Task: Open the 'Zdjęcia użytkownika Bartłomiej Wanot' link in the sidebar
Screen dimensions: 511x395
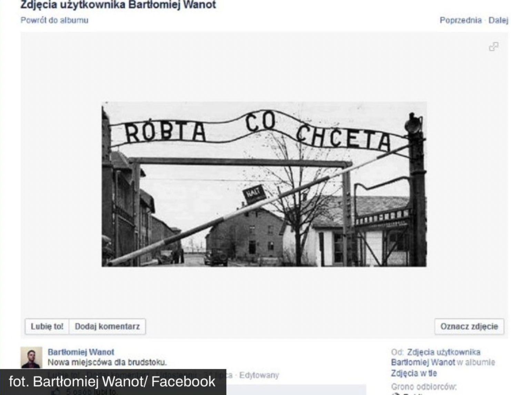Action: pyautogui.click(x=436, y=357)
